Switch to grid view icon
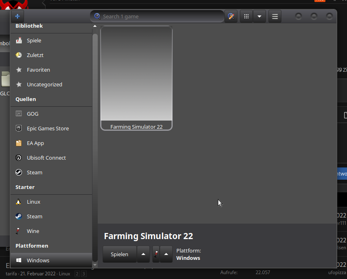 (x=246, y=16)
